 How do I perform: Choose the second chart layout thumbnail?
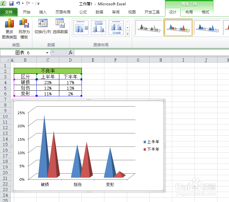click(99, 28)
